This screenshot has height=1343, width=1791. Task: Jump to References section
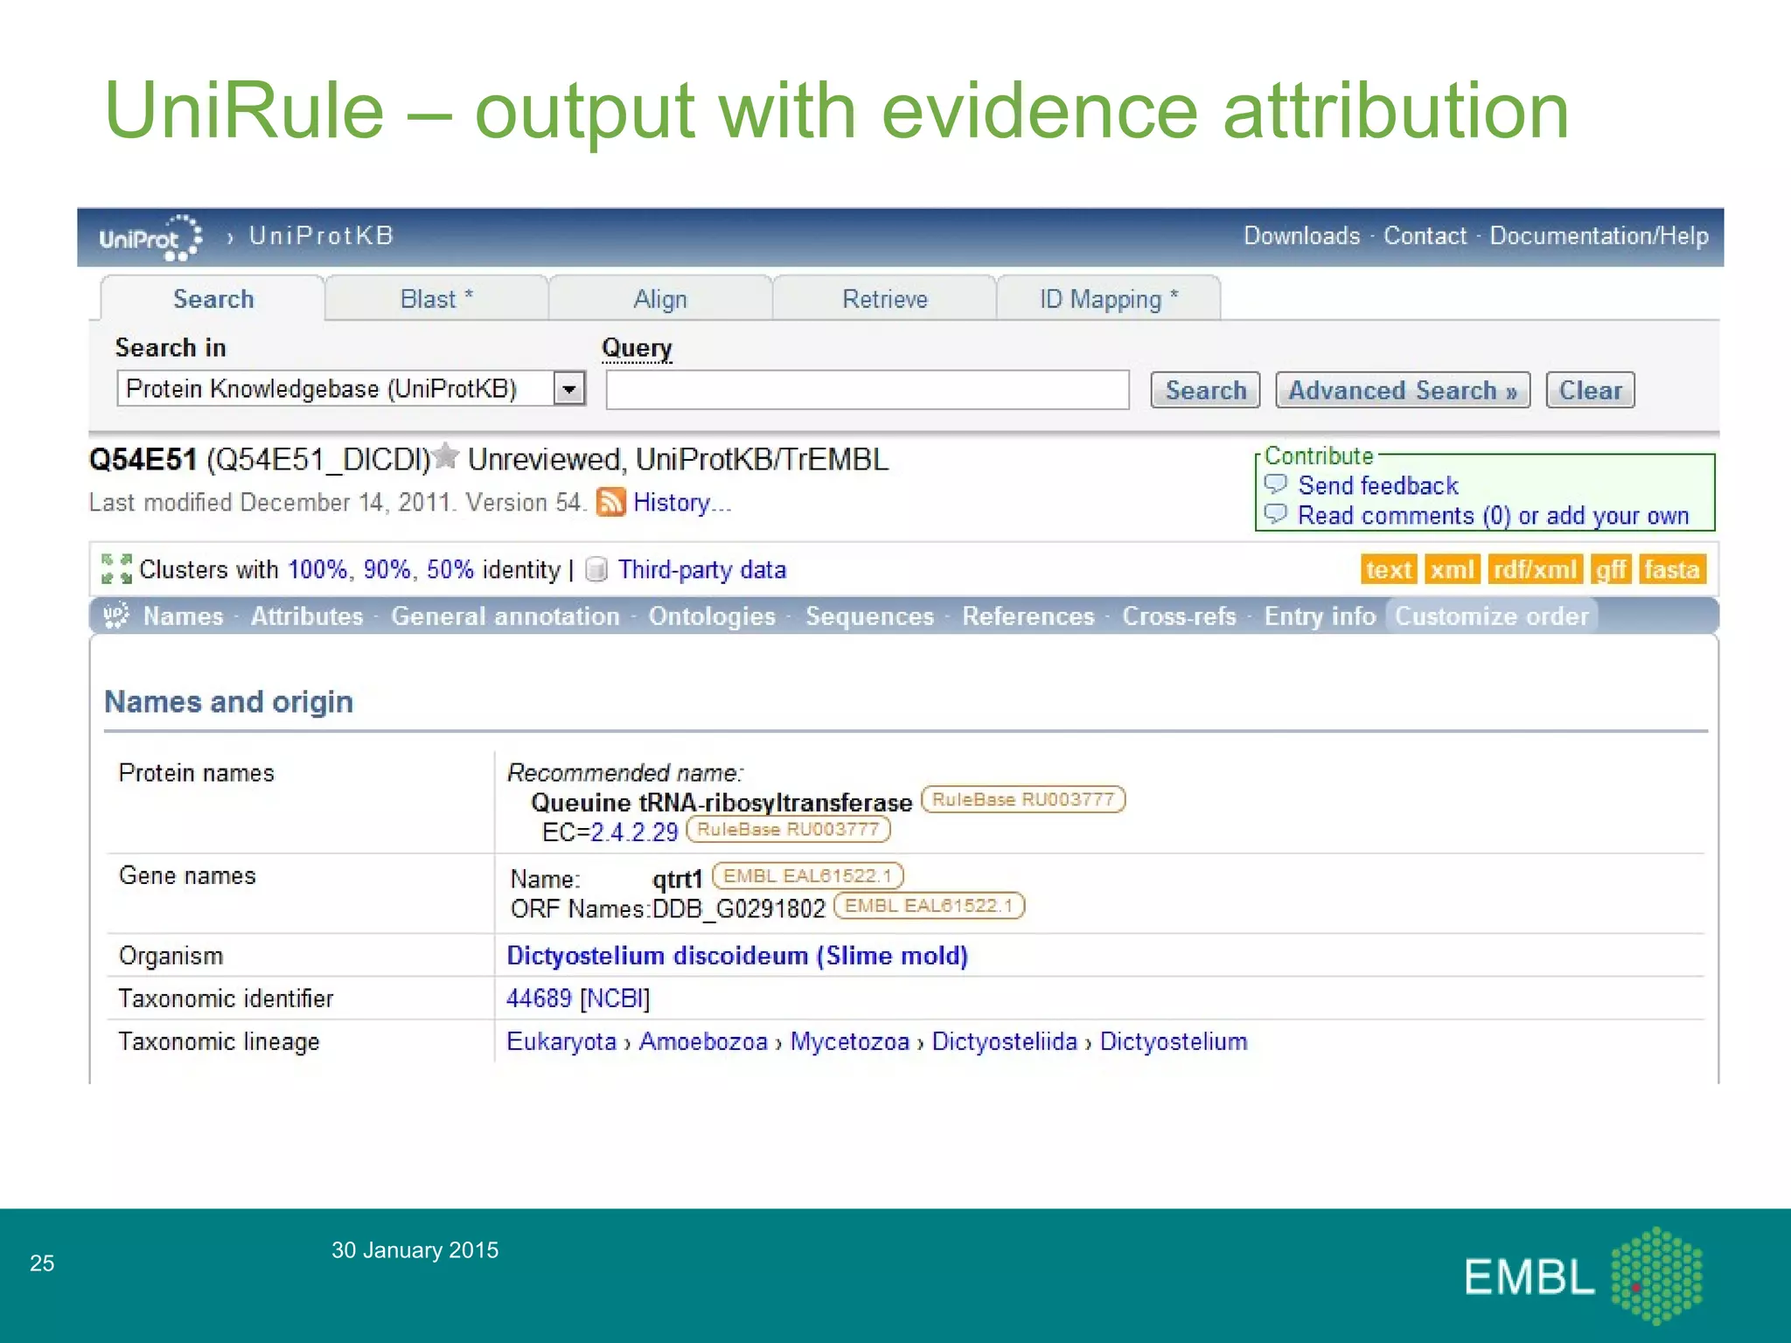pyautogui.click(x=1028, y=616)
